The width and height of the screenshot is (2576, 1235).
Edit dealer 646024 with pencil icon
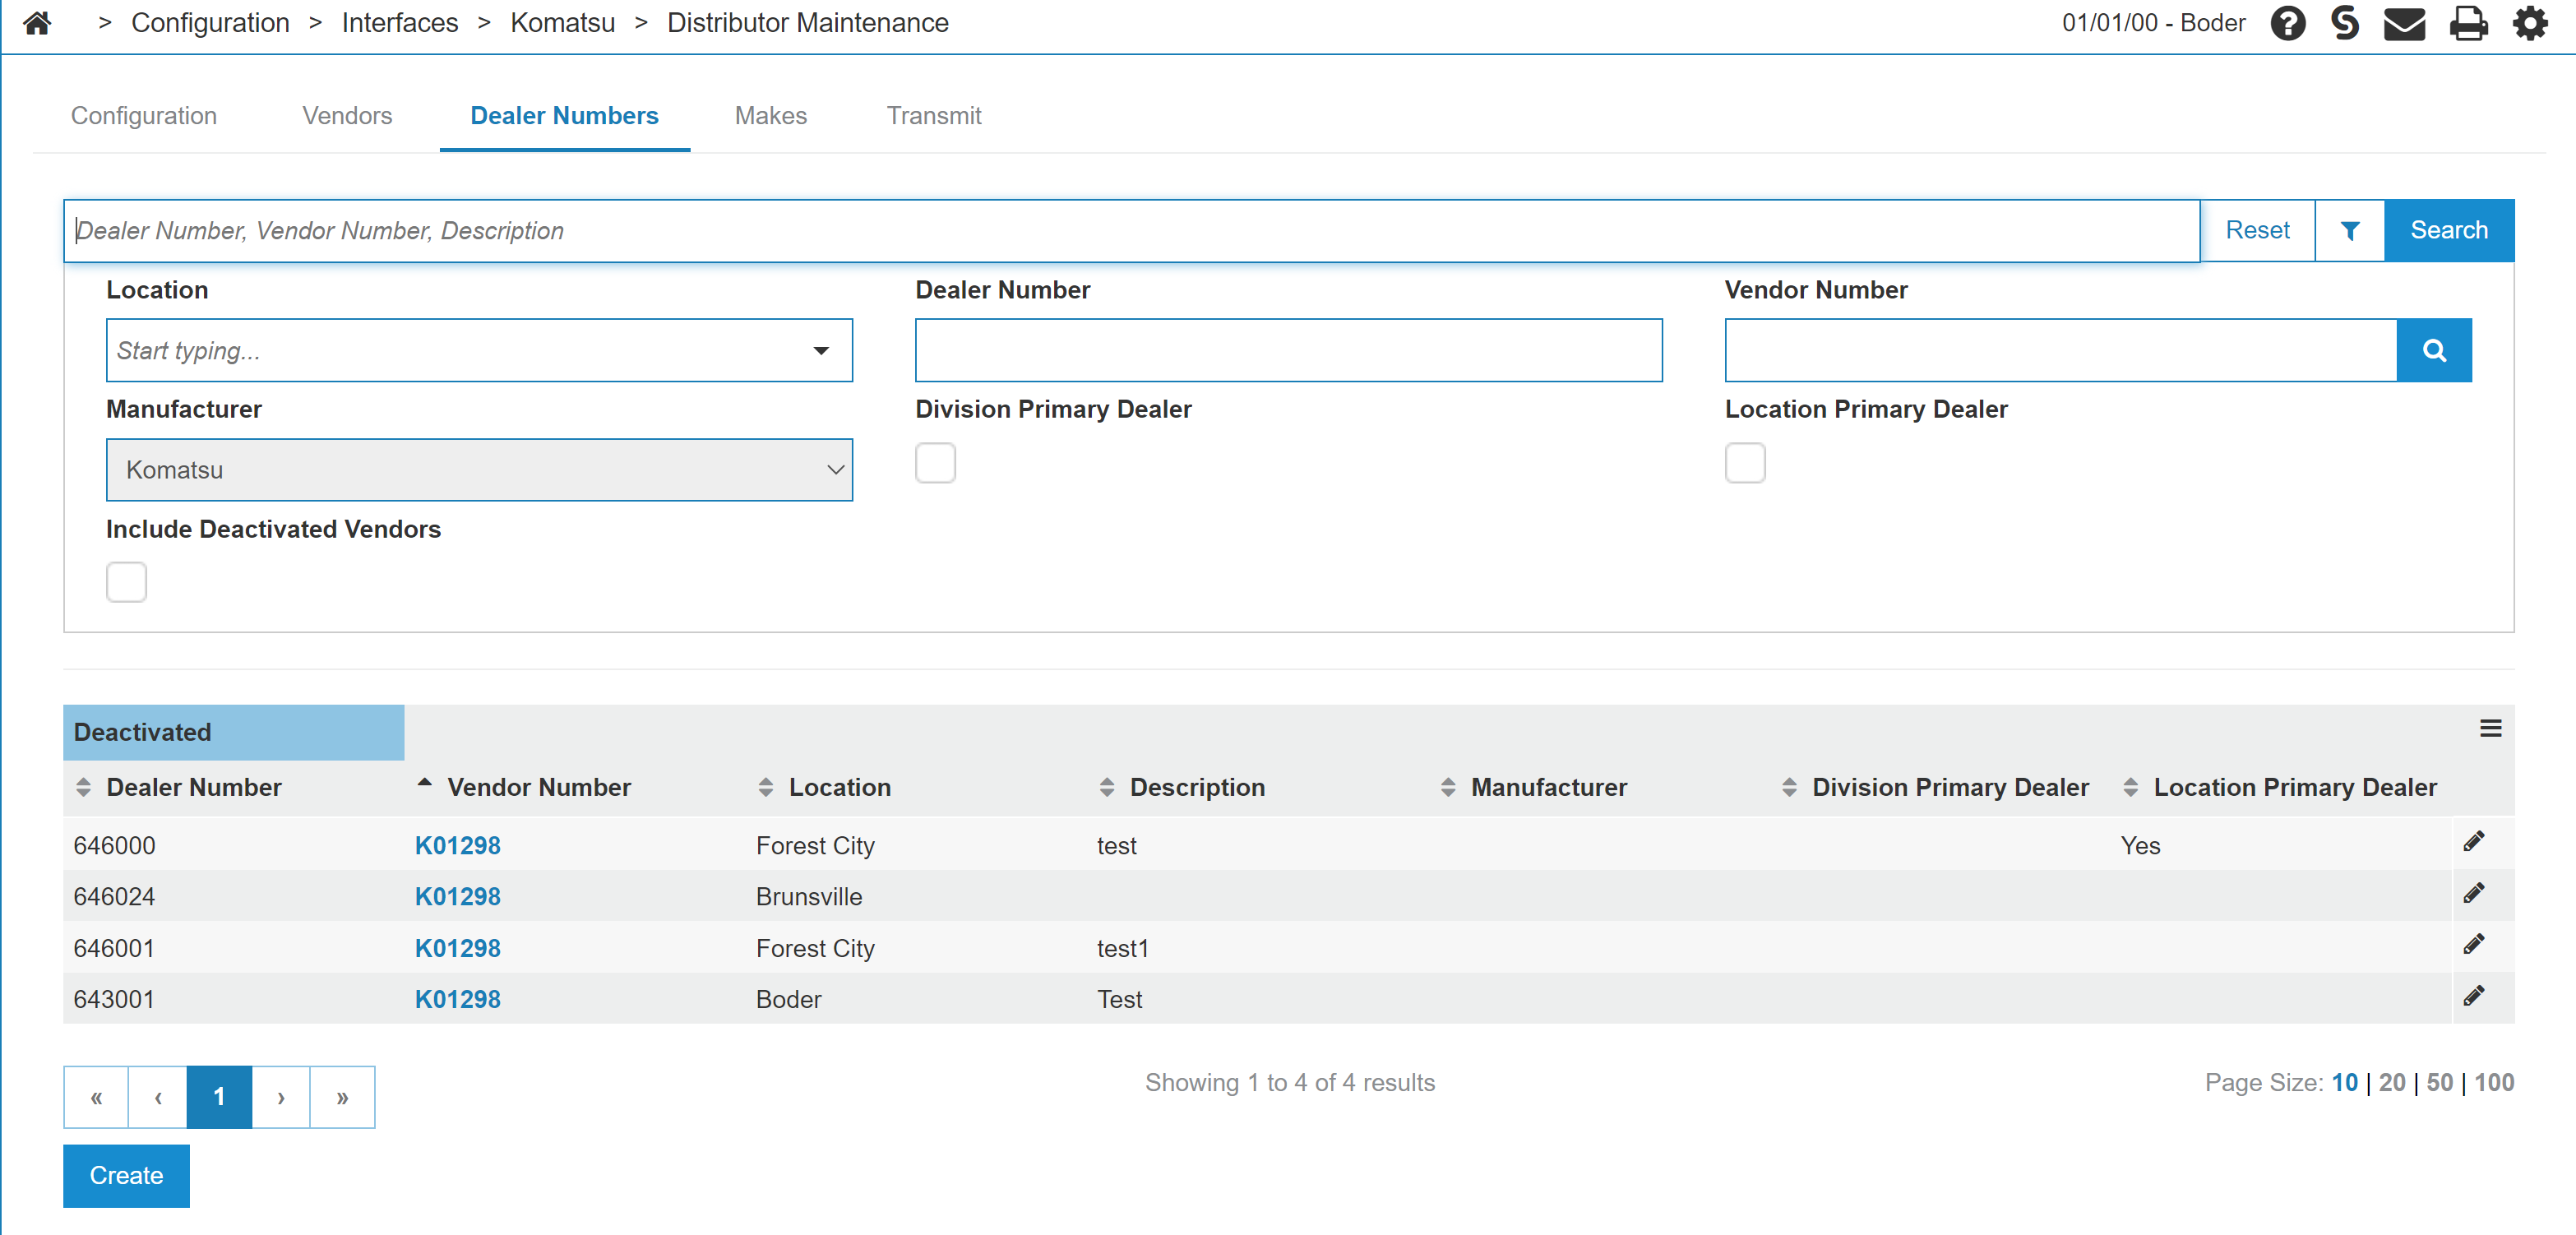[x=2474, y=893]
